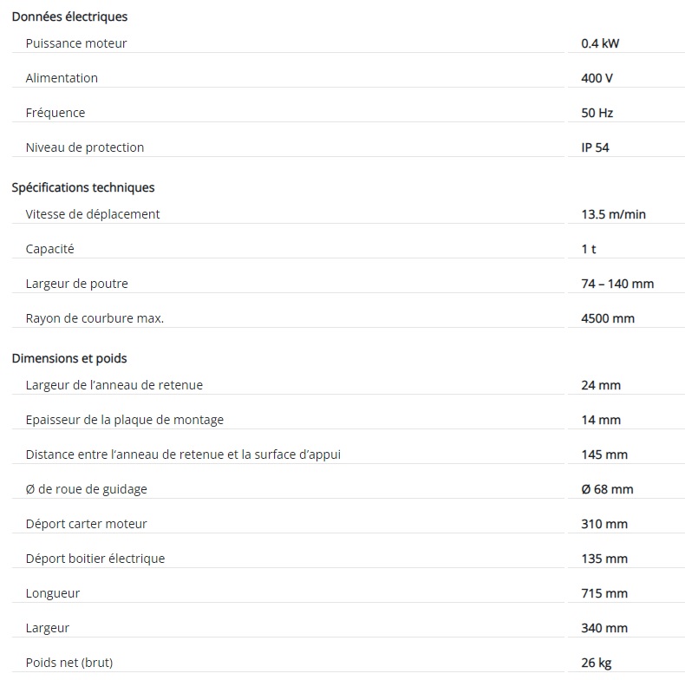Select the "Alimentation" row label

(x=62, y=78)
